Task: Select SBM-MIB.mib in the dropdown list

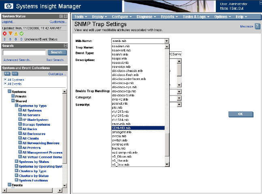Action: [x=138, y=128]
